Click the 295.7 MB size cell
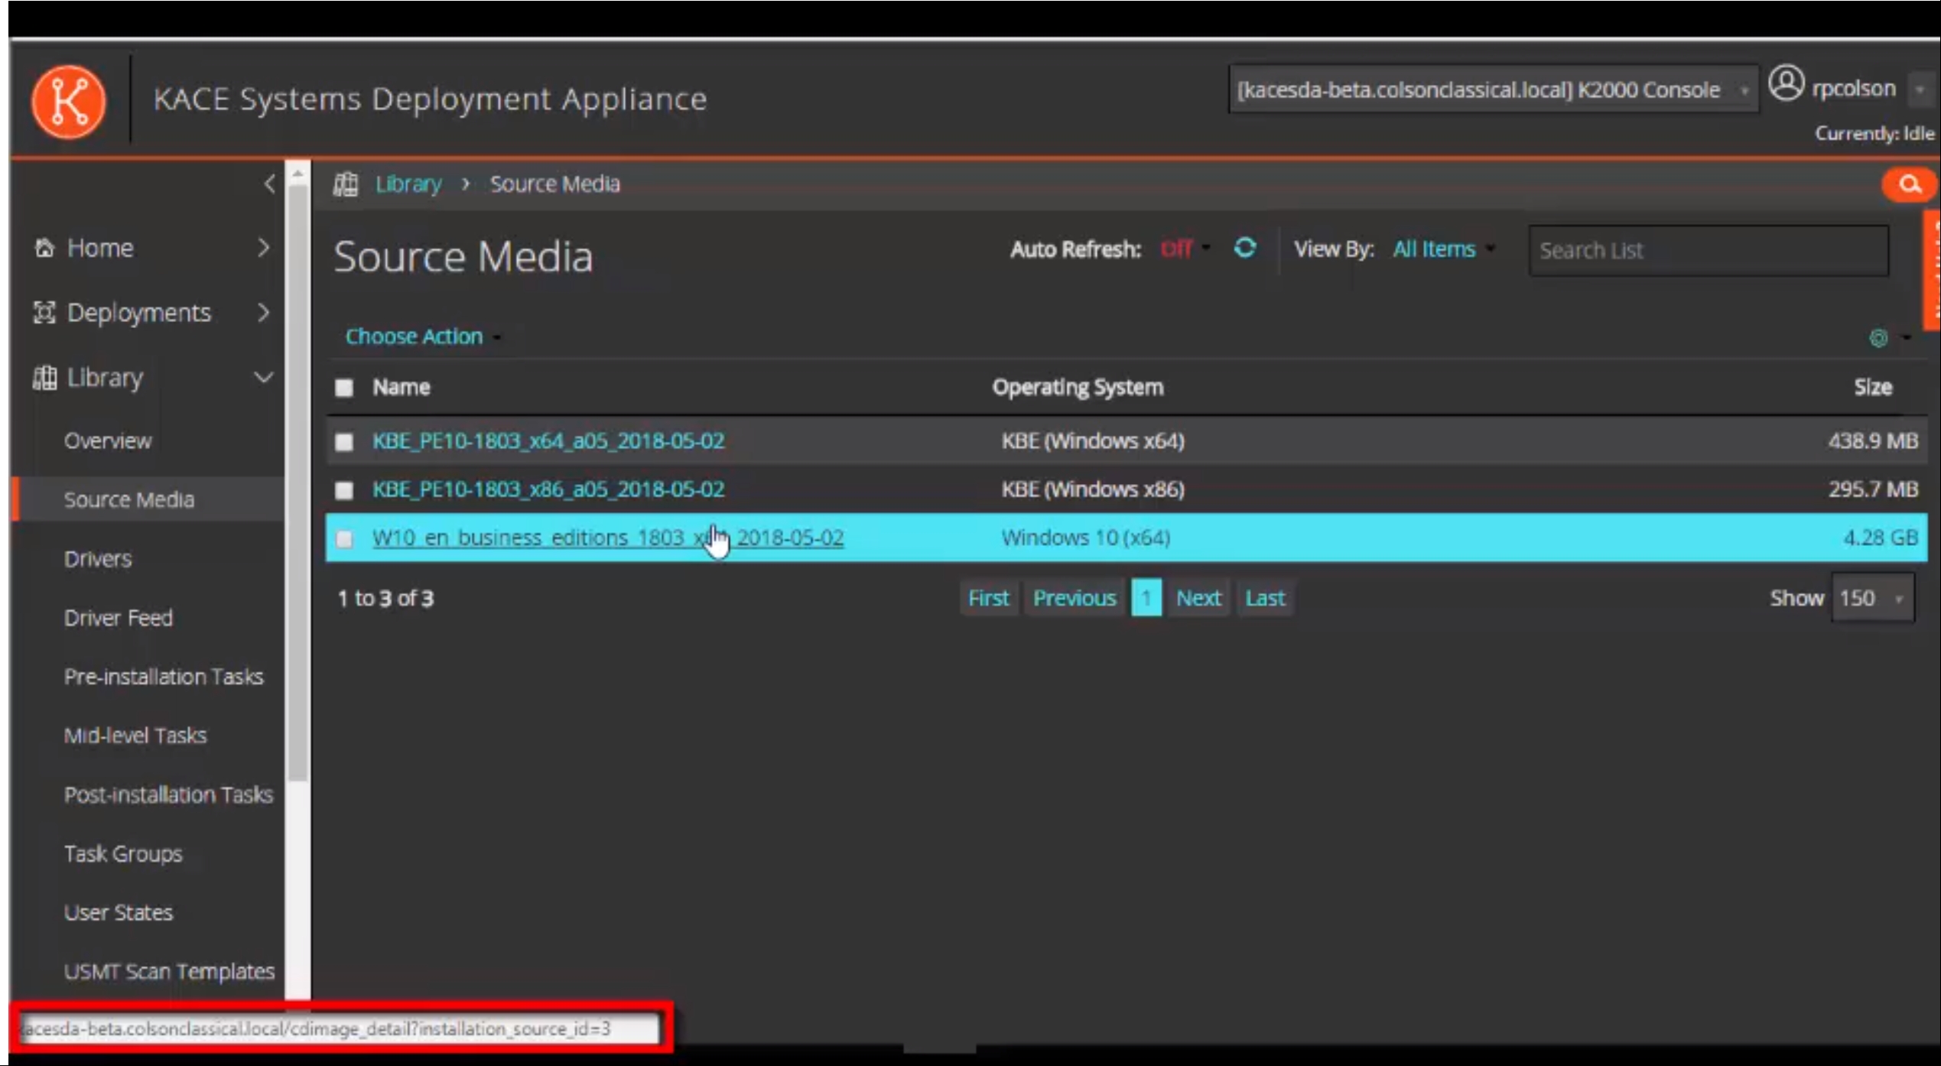Viewport: 1941px width, 1066px height. (1873, 489)
